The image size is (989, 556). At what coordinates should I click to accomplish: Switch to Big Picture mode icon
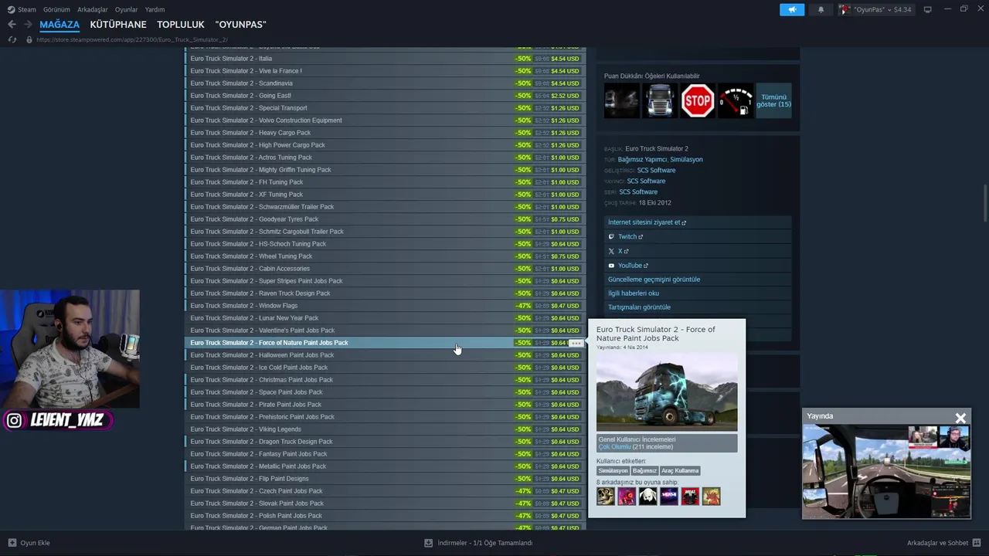[x=927, y=9]
